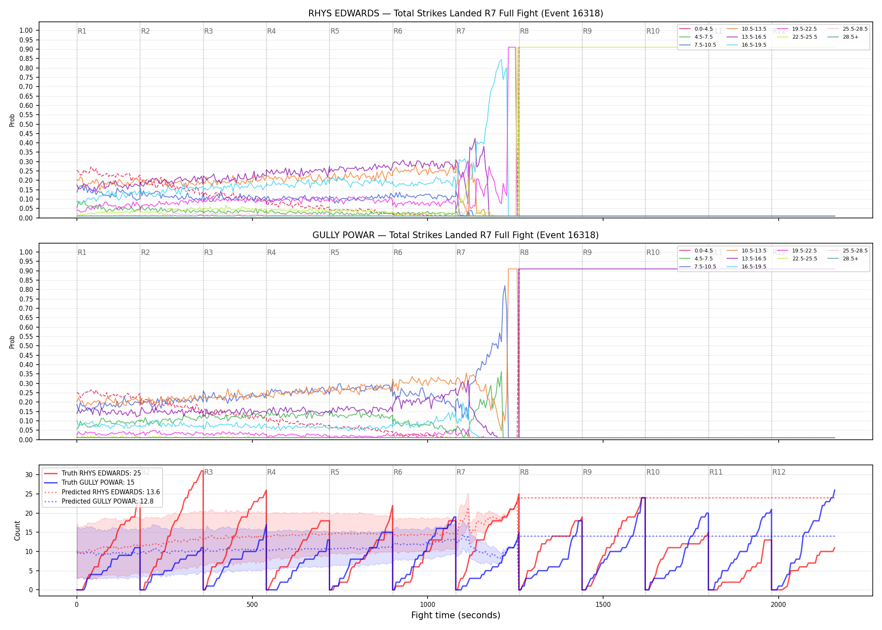Click the 0.0-4.5 legend entry in top chart
This screenshot has width=882, height=630.
click(x=696, y=29)
